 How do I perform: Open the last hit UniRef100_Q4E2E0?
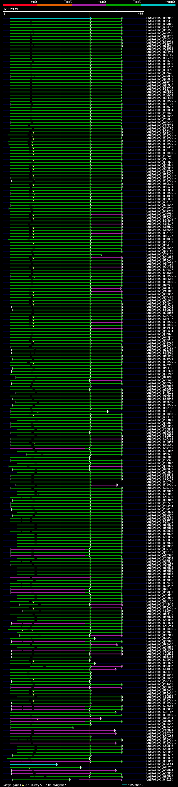pyautogui.click(x=160, y=780)
